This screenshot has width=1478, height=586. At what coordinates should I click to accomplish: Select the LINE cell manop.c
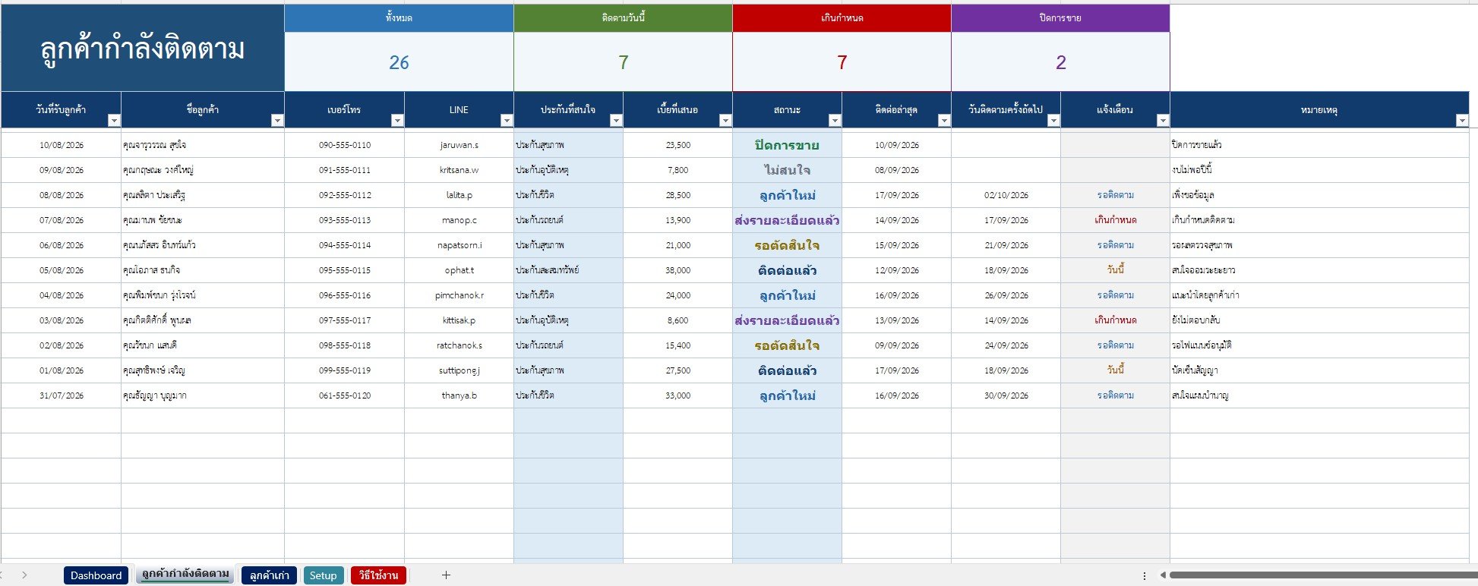click(x=460, y=220)
